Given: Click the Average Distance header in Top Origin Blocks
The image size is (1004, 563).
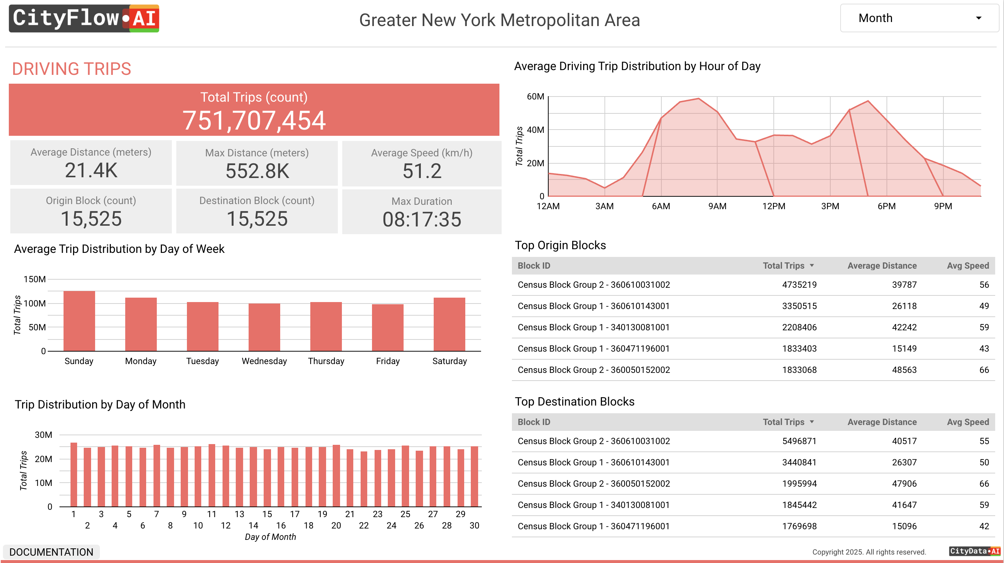Looking at the screenshot, I should coord(882,265).
